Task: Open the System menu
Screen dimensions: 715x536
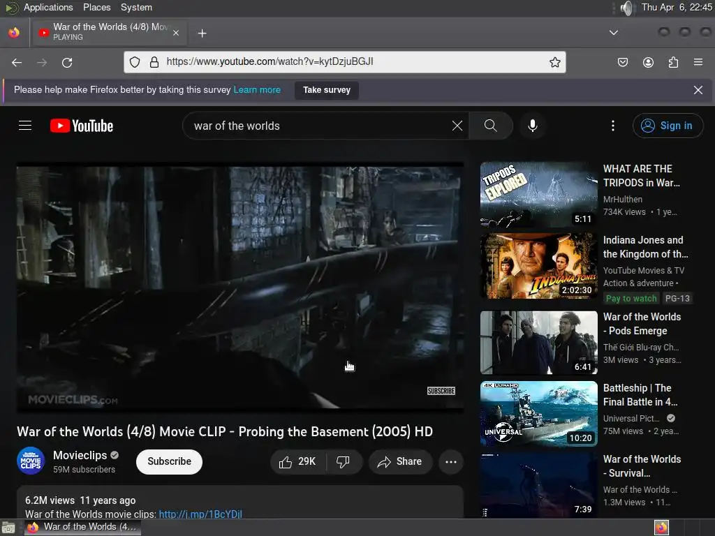Action: [x=136, y=7]
